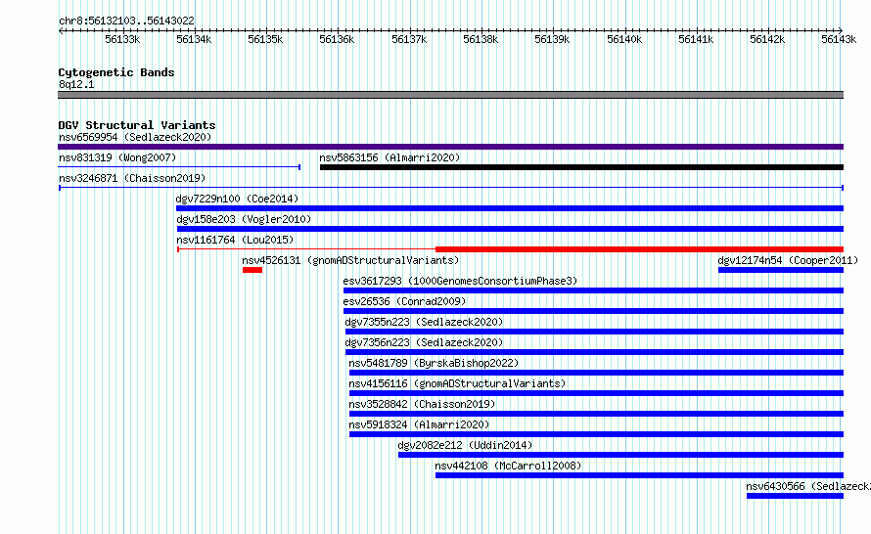Click the nsv1161764 (Lou2015) label
This screenshot has height=534, width=871.
coord(235,240)
